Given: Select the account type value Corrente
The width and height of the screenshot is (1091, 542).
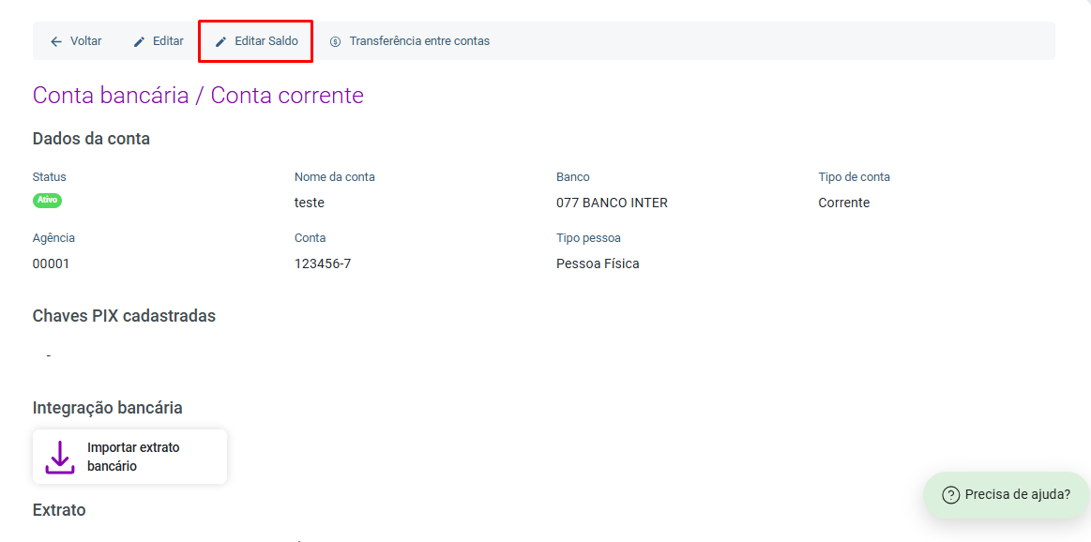Looking at the screenshot, I should point(844,203).
